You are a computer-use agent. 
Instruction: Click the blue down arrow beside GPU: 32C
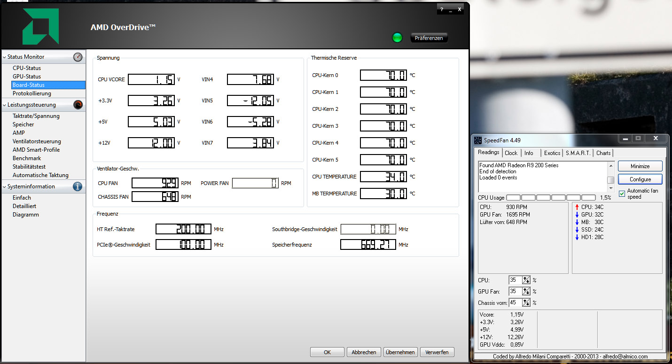pyautogui.click(x=577, y=215)
